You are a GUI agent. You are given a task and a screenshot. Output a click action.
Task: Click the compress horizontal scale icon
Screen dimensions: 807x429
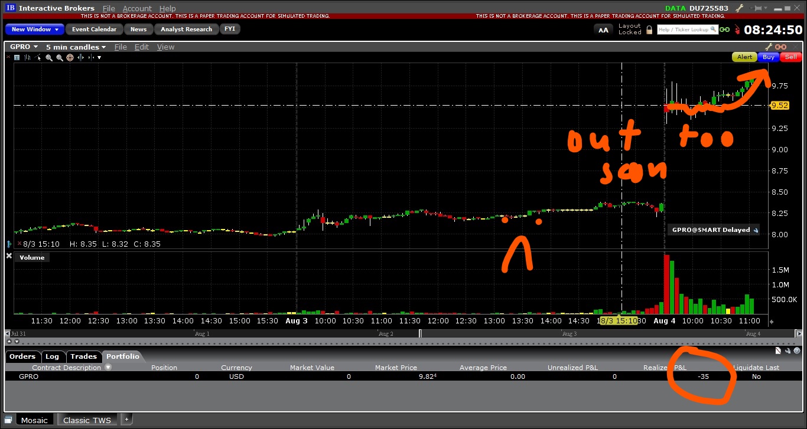[x=90, y=57]
